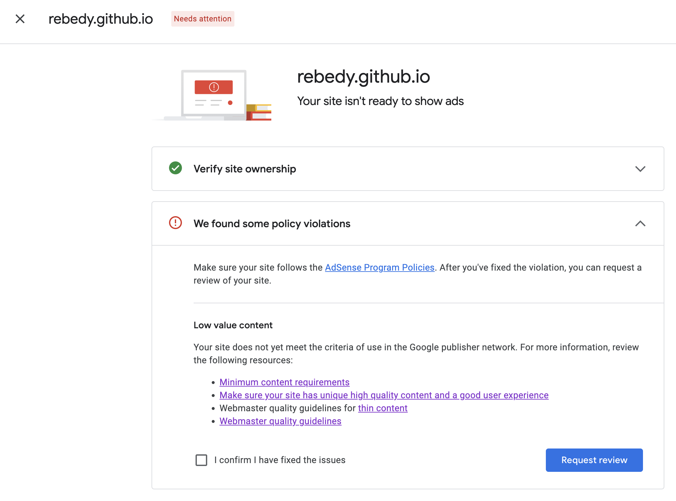Click the policy violations heading text
The image size is (676, 501).
click(272, 224)
